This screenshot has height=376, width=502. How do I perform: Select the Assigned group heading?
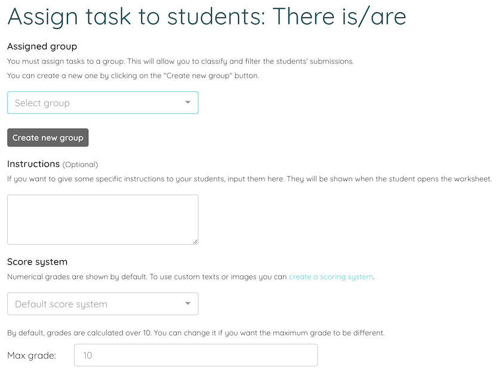point(42,47)
